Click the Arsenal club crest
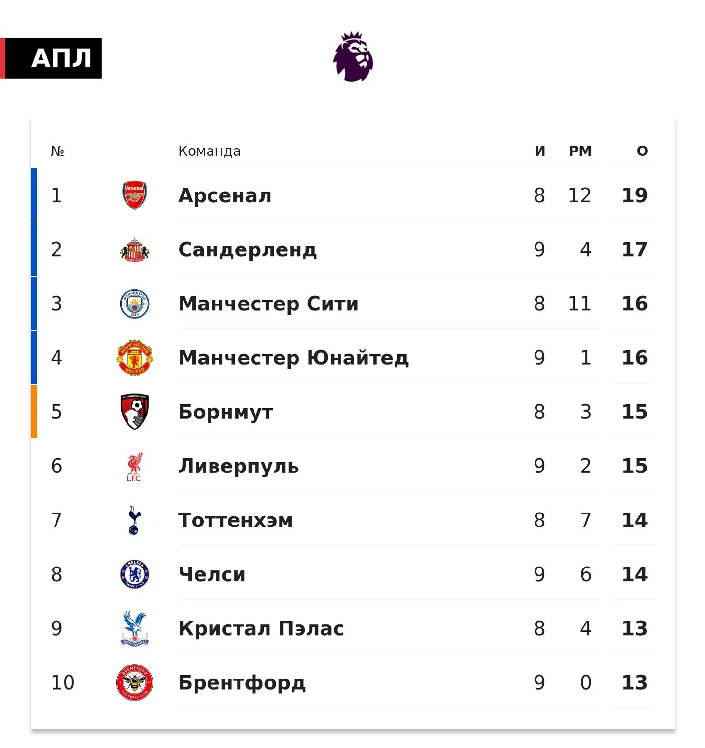Viewport: 705px width, 748px height. coord(135,195)
